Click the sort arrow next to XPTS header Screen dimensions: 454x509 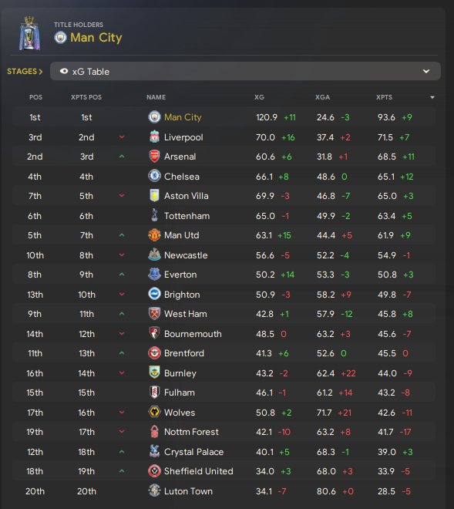coord(432,97)
